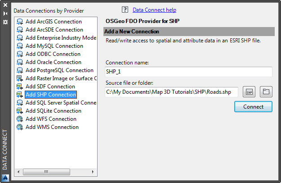Select Add SHP Connection in provider list
Image resolution: width=281 pixels, height=183 pixels.
coord(50,95)
